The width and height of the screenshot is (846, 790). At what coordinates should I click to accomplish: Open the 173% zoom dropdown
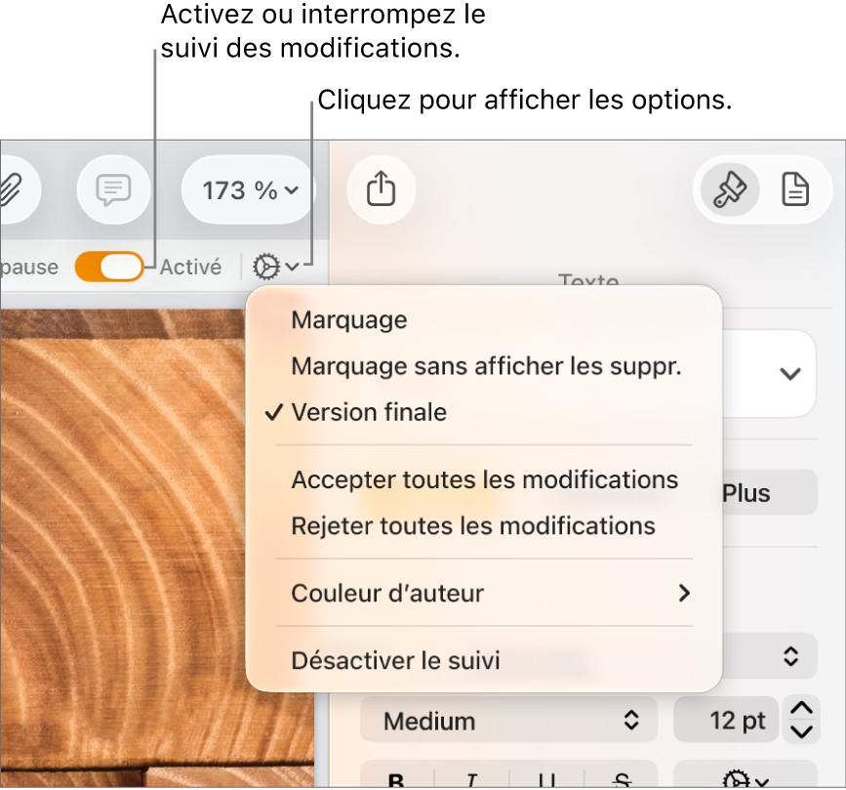tap(247, 190)
